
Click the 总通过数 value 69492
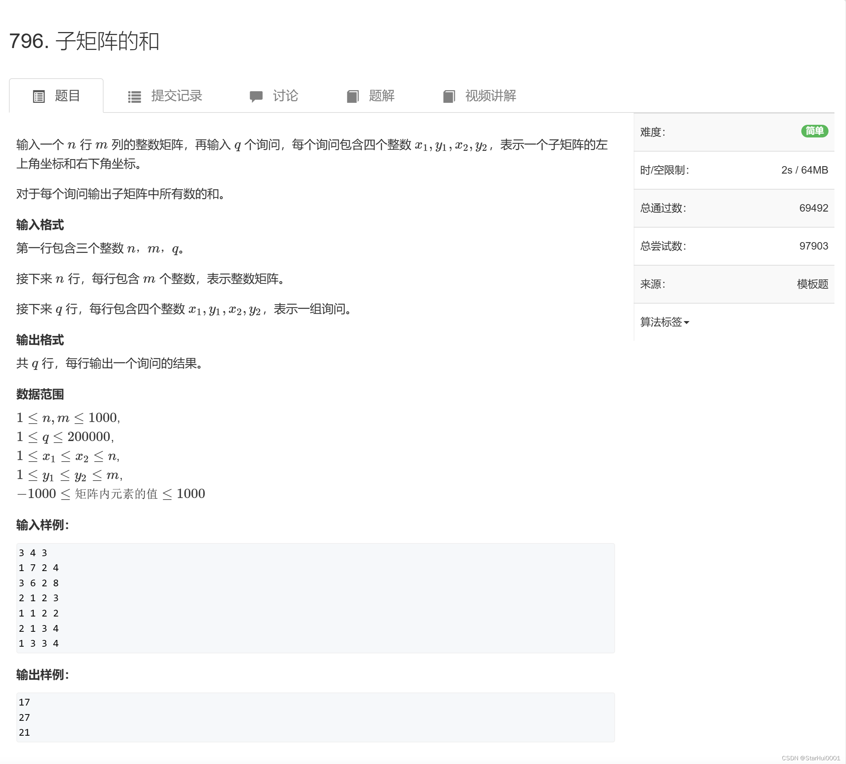tap(813, 208)
